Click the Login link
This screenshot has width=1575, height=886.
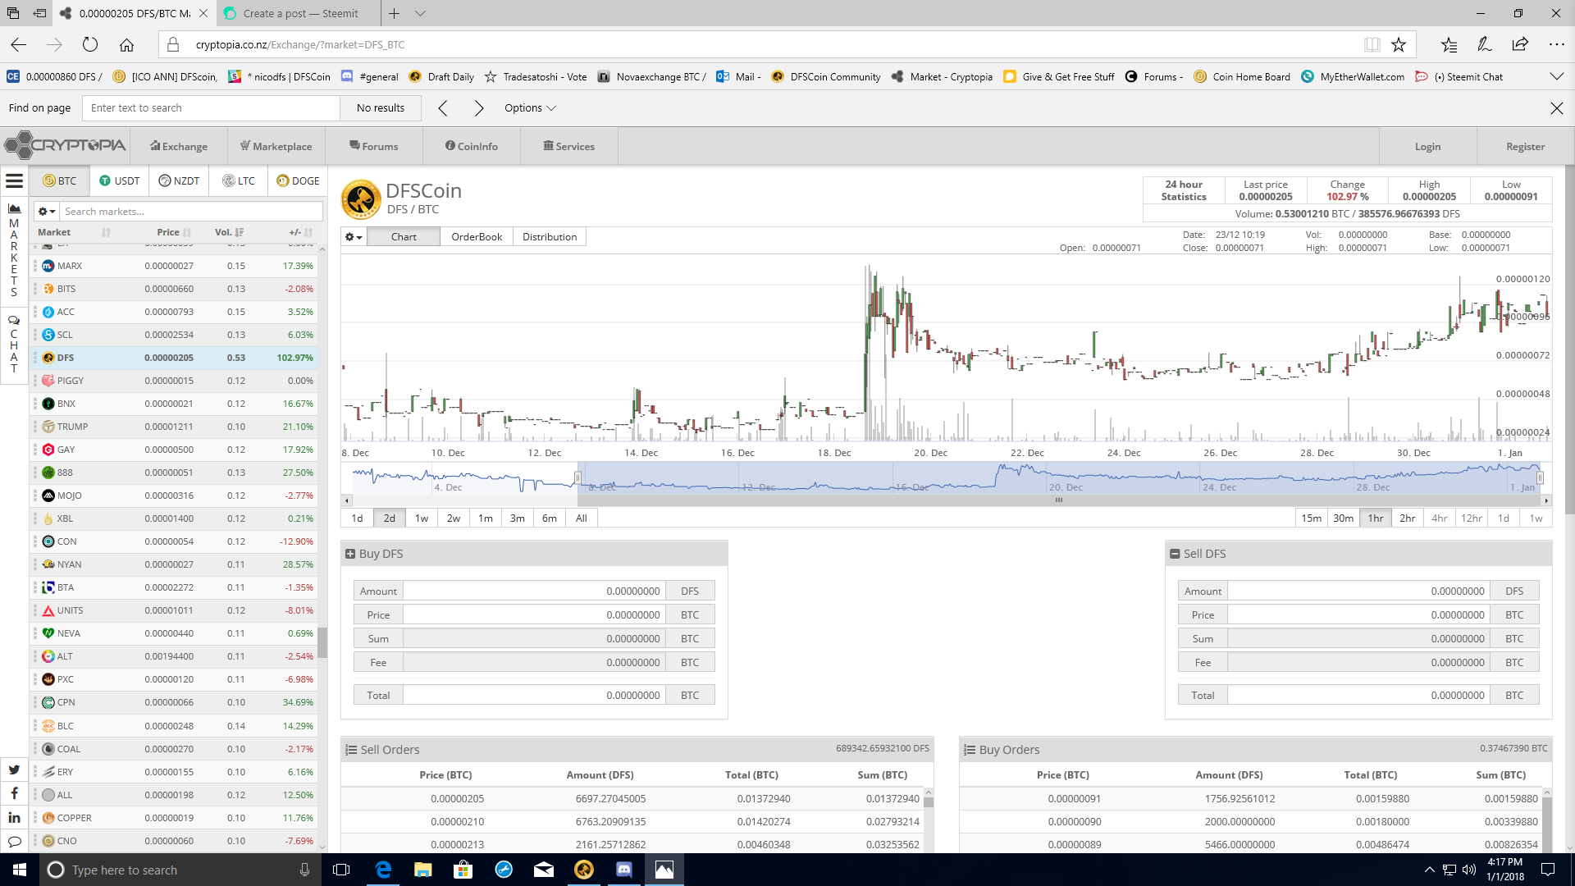click(x=1427, y=147)
